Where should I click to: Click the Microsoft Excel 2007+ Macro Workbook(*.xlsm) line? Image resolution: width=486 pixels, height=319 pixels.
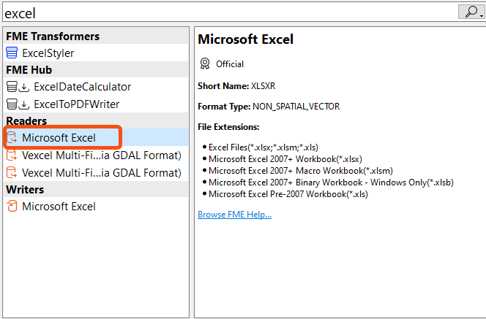(x=301, y=171)
